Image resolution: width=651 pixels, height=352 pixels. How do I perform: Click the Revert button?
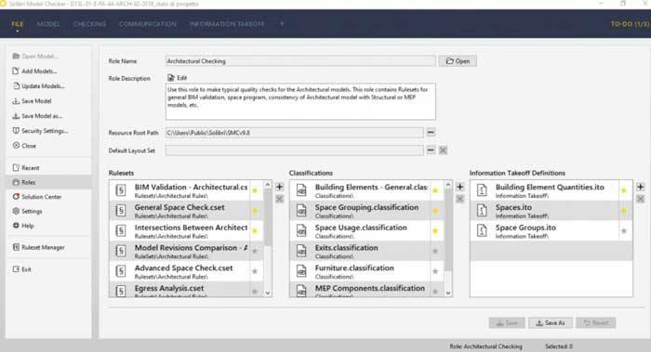[x=596, y=323]
